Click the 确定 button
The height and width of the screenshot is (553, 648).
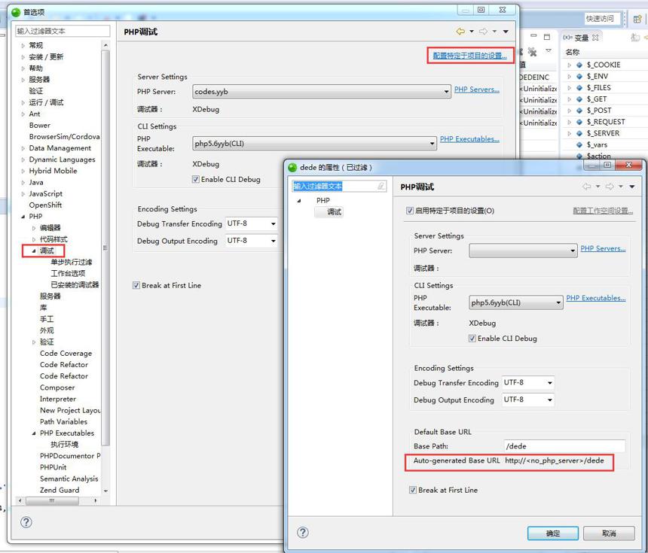(x=552, y=533)
